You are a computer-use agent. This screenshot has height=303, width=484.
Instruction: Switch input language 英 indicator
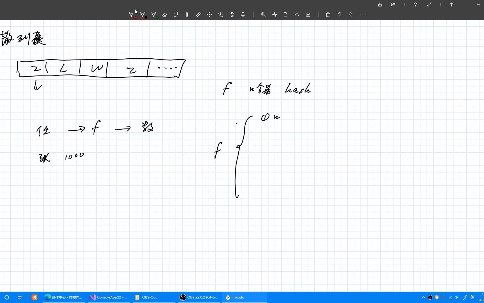click(x=472, y=297)
